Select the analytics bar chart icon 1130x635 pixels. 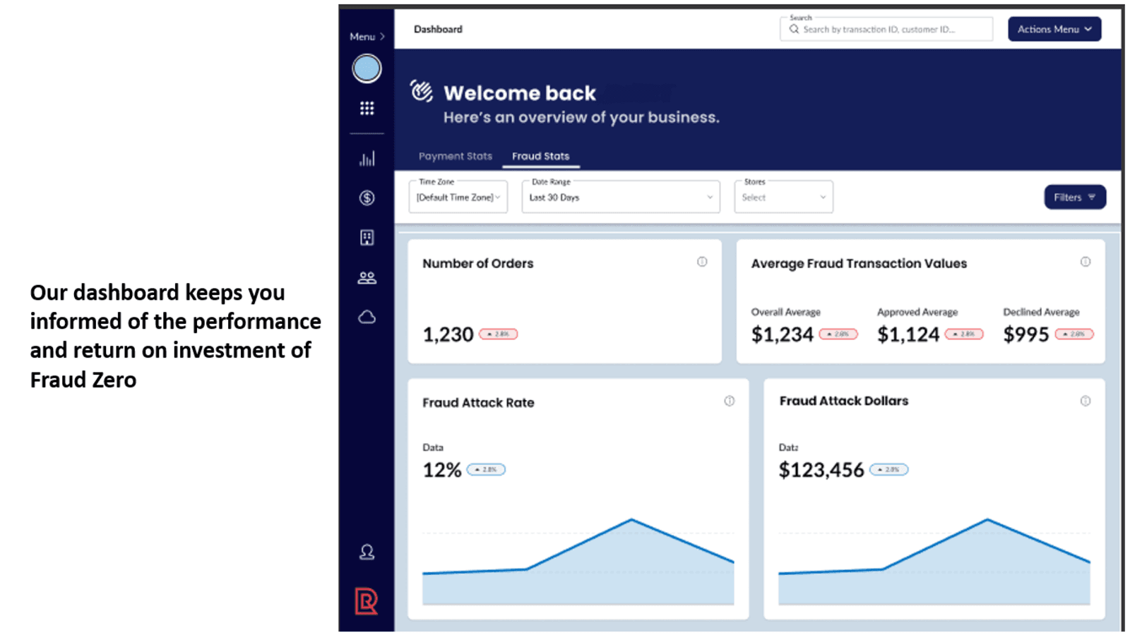367,159
